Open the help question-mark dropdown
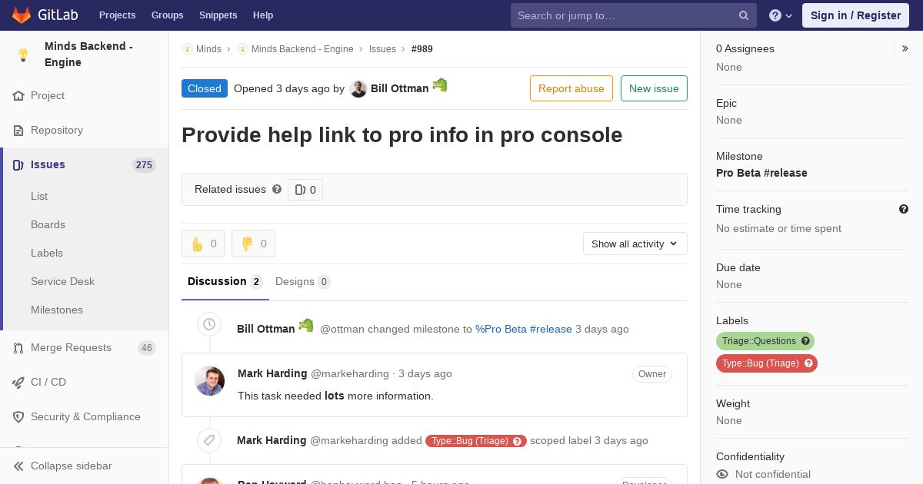This screenshot has width=923, height=484. point(781,15)
